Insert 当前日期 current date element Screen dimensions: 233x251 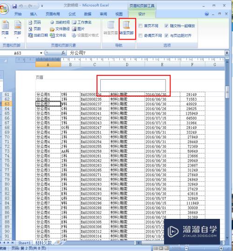38,35
